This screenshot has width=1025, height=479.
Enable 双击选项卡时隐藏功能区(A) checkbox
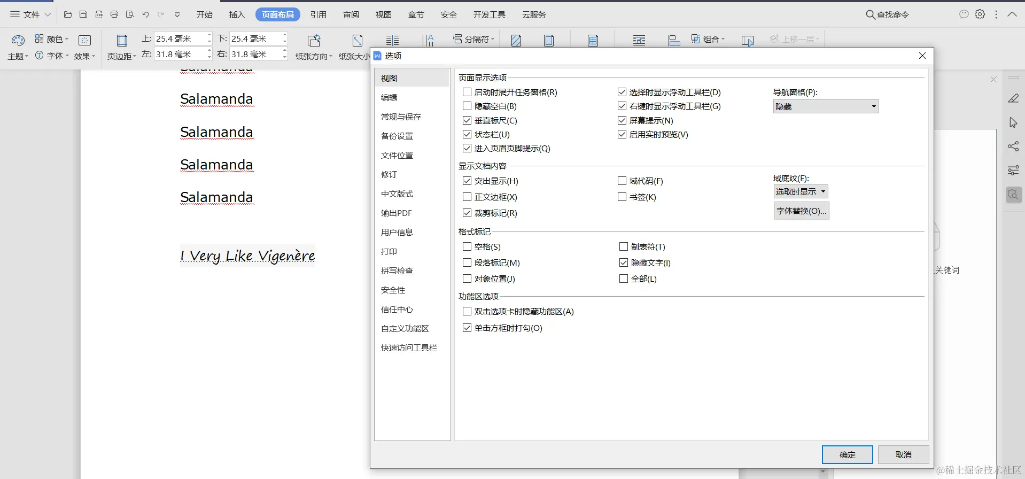pos(467,311)
